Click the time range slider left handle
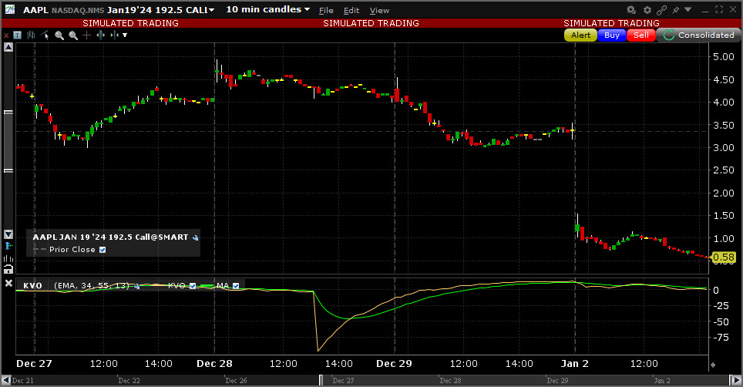Image resolution: width=743 pixels, height=387 pixels. (x=321, y=380)
